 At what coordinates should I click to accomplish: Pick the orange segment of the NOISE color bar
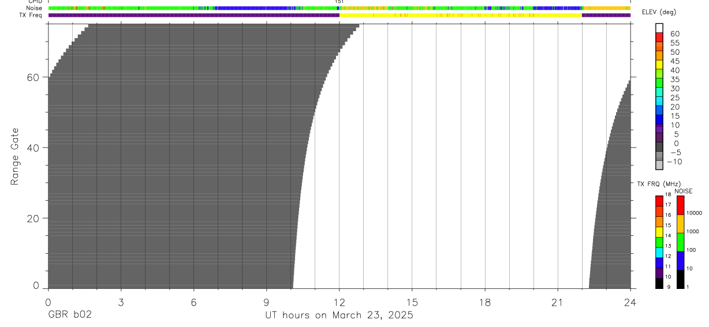[x=680, y=224]
